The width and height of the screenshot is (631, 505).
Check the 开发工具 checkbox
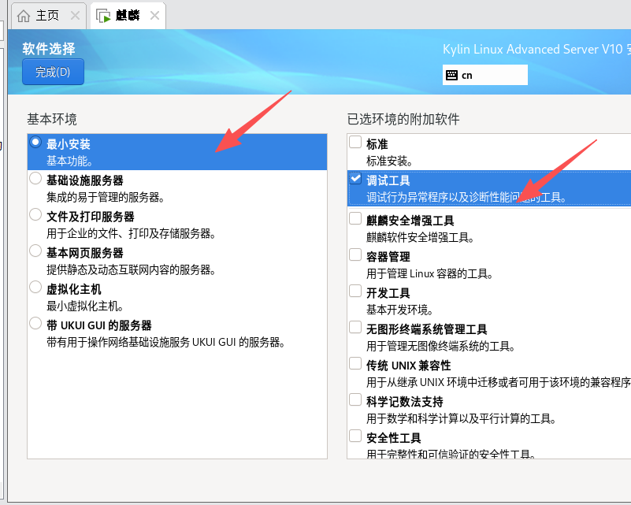click(355, 291)
